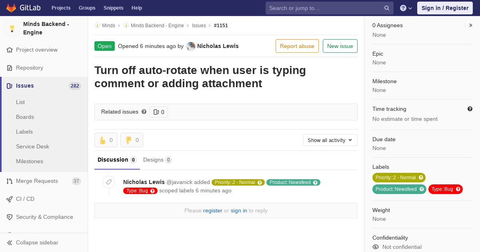
Task: Focus the Search or jump to field
Action: (330, 8)
